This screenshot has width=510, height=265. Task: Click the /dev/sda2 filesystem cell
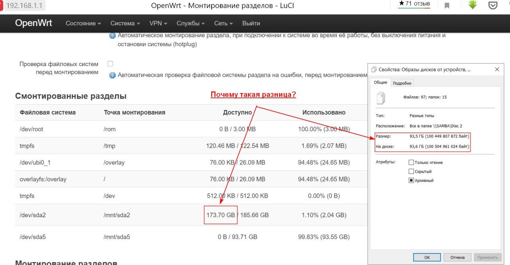tap(33, 215)
